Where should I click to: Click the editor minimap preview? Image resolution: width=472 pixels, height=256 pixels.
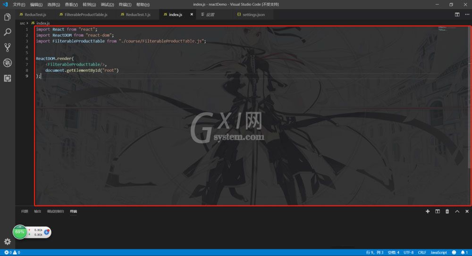(x=447, y=29)
